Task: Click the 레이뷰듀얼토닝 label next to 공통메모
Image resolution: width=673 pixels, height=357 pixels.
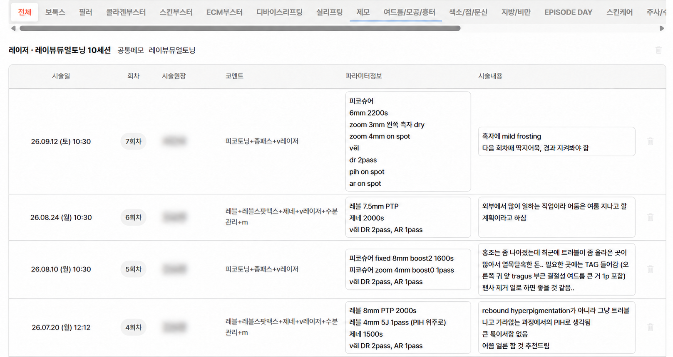Action: point(172,50)
